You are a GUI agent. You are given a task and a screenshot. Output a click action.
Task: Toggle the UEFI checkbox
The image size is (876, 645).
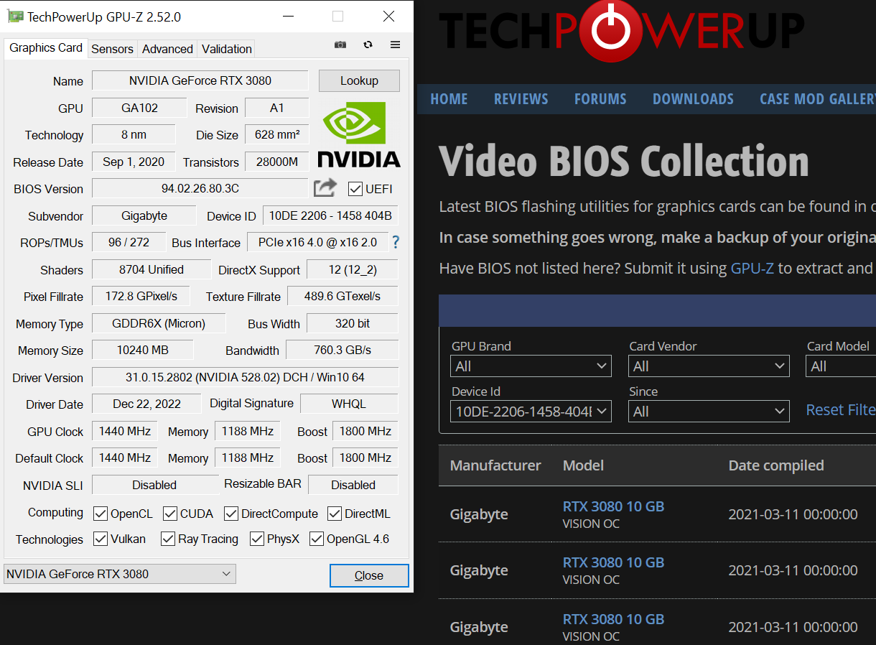click(355, 189)
